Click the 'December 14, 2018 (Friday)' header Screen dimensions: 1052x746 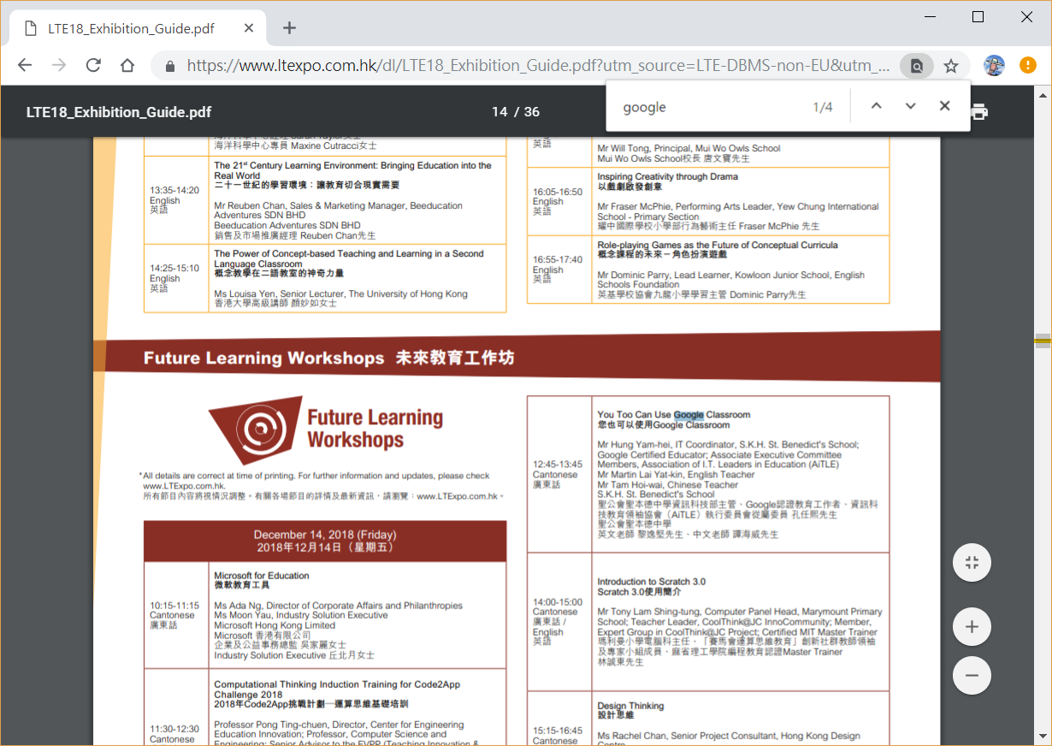(x=325, y=535)
